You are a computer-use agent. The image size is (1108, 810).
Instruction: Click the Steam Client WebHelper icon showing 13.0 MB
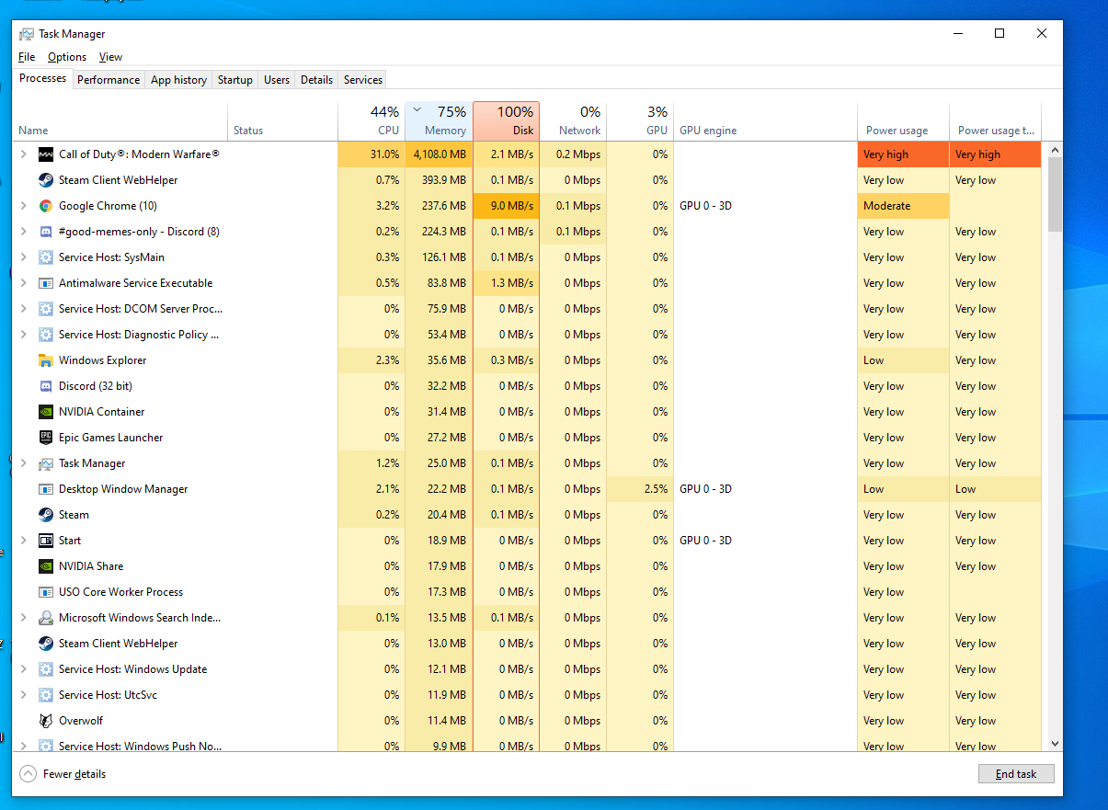[46, 644]
